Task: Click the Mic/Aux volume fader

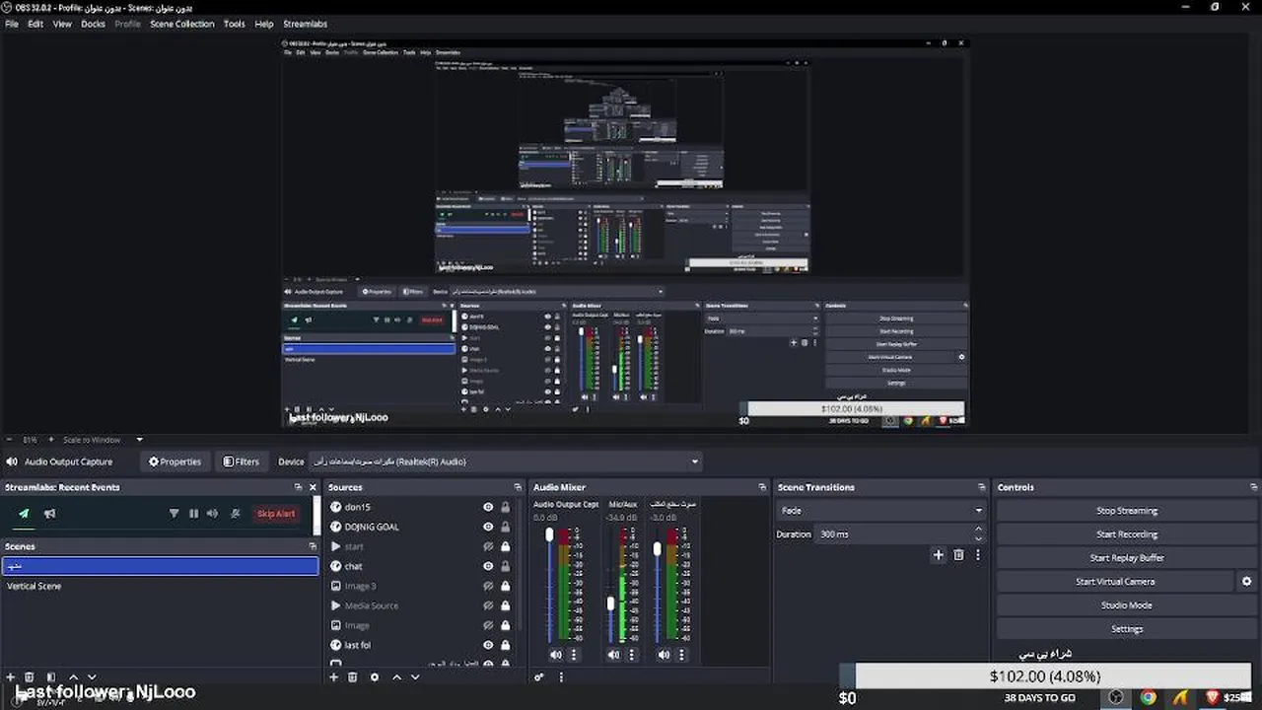Action: 610,603
